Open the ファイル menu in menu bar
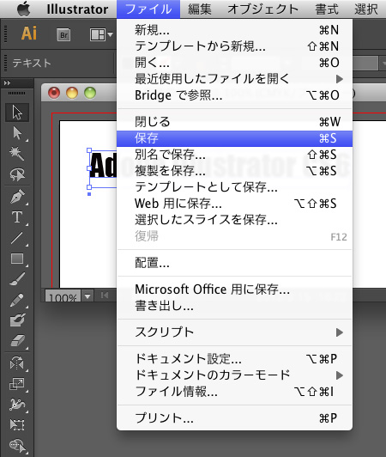This screenshot has width=386, height=457. point(148,9)
